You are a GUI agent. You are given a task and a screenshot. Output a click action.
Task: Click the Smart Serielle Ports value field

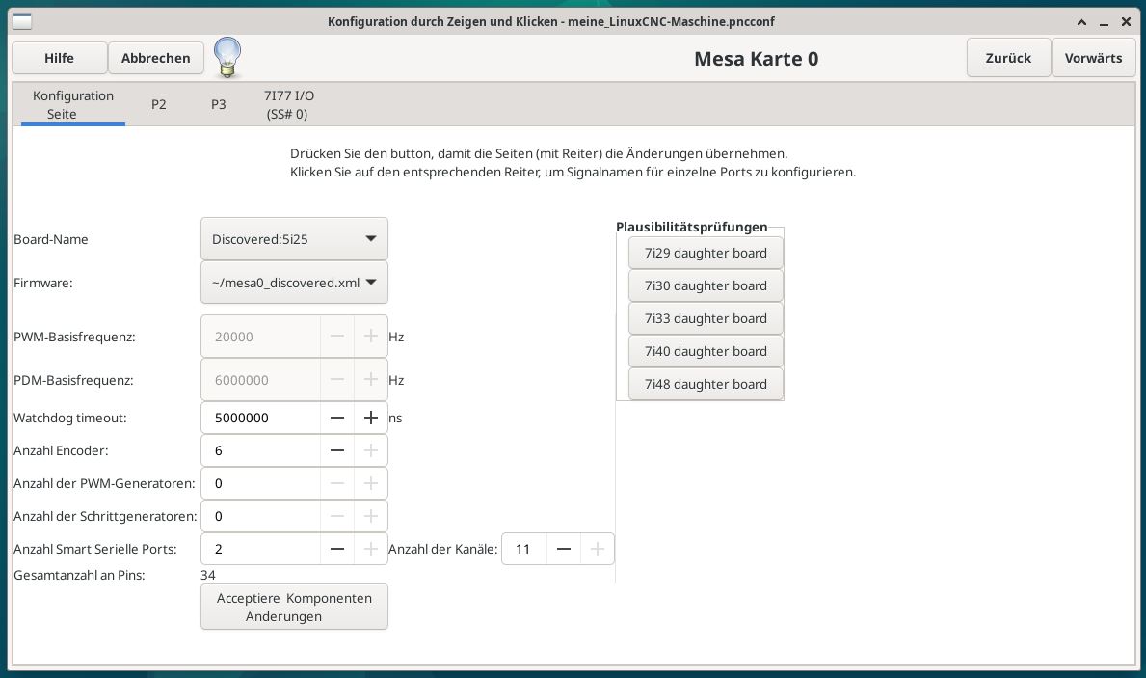coord(261,549)
